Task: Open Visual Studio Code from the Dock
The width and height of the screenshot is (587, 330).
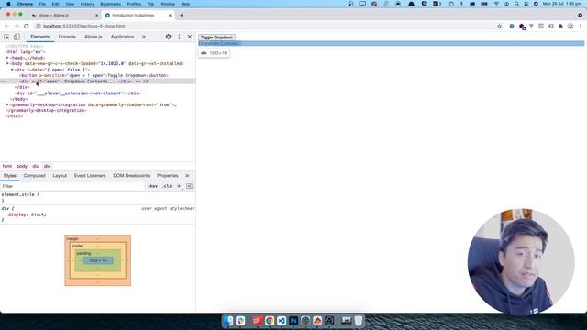Action: 282,321
